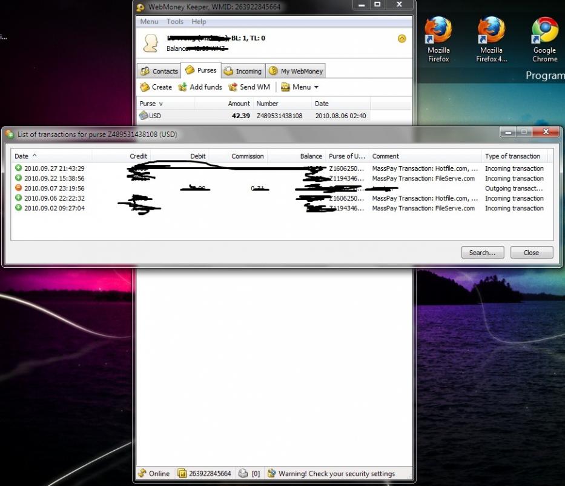Viewport: 565px width, 486px height.
Task: Click the user avatar icon
Action: tap(151, 43)
